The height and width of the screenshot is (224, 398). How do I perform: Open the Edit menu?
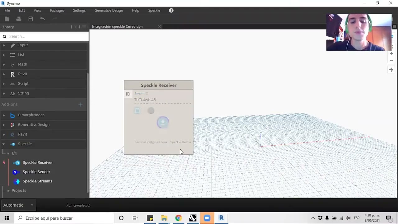(x=22, y=10)
